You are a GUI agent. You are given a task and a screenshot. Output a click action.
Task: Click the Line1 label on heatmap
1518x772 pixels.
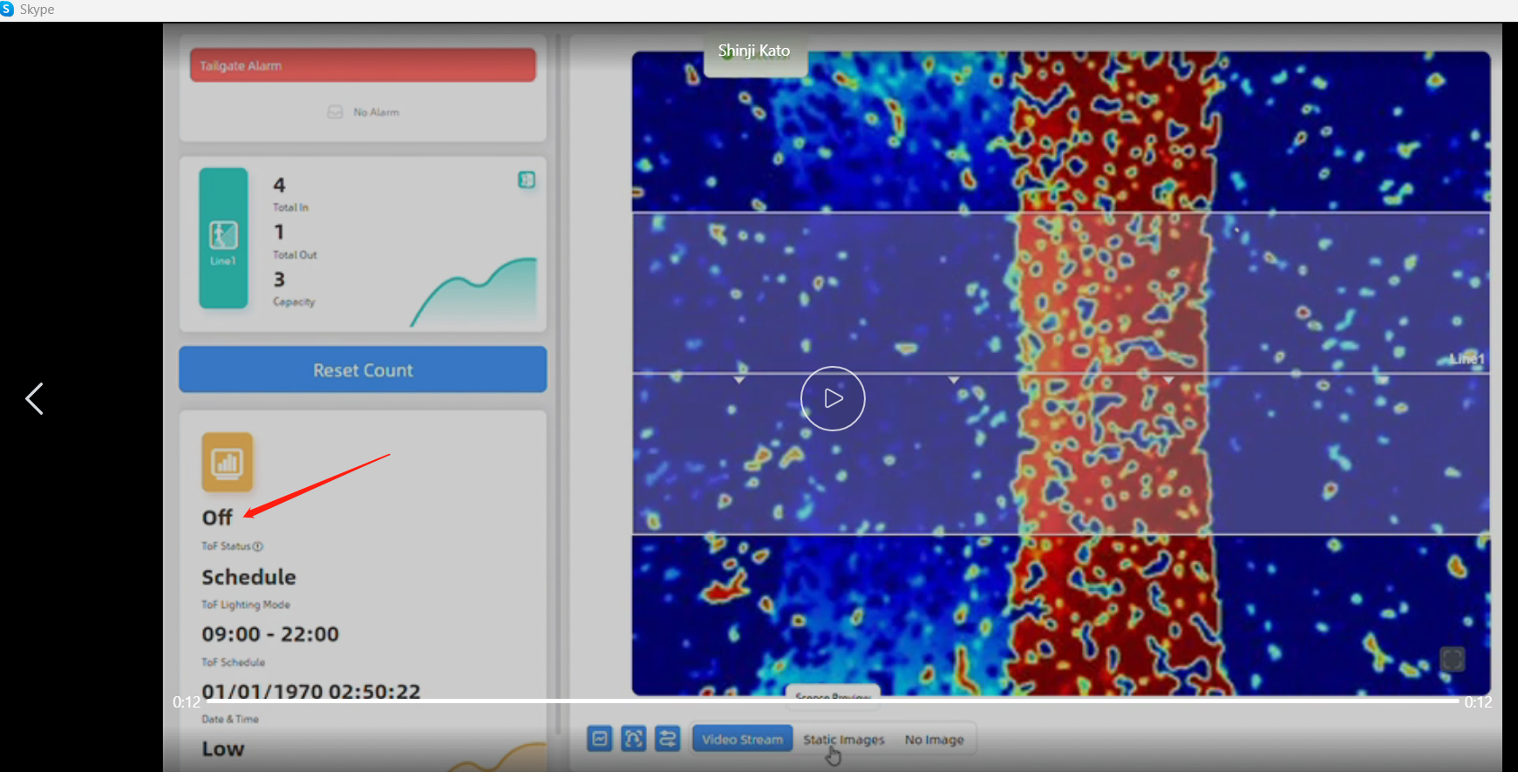tap(1466, 359)
